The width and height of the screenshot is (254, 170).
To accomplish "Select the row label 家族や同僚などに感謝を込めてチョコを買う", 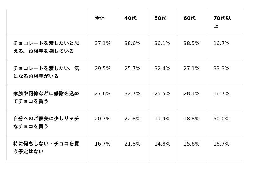I will [46, 97].
